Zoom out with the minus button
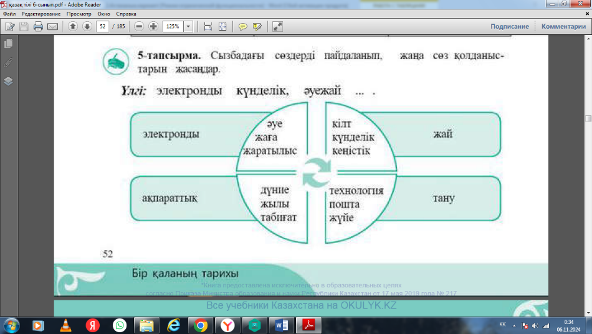The image size is (592, 334). pyautogui.click(x=139, y=26)
